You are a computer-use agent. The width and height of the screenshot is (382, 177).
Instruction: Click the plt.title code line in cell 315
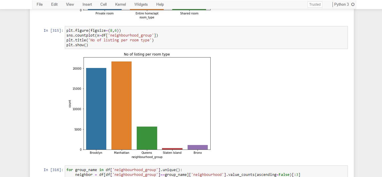(x=110, y=40)
